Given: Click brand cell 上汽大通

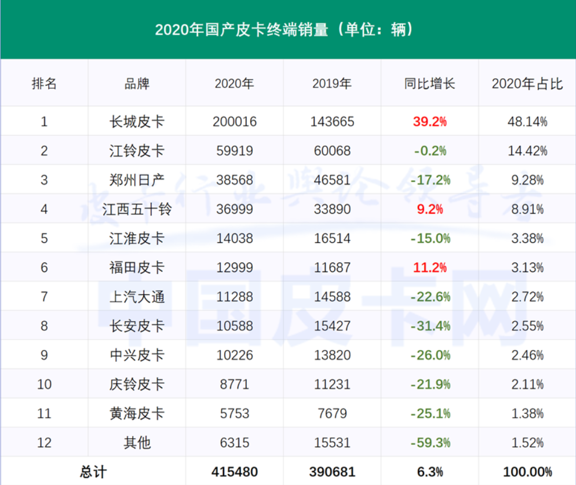Looking at the screenshot, I should pyautogui.click(x=137, y=297).
